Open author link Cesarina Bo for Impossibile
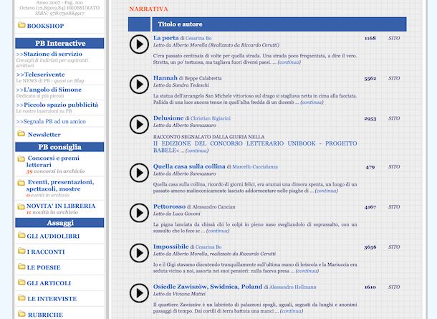The image size is (437, 319). coord(208,247)
